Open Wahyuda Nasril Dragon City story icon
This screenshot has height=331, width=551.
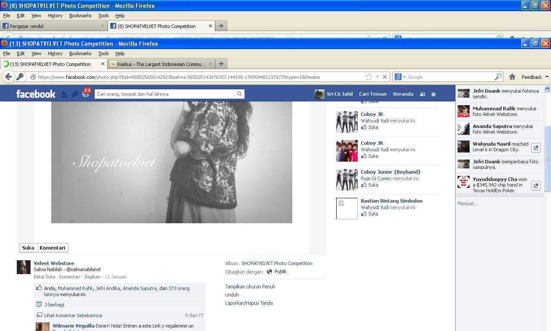[536, 148]
